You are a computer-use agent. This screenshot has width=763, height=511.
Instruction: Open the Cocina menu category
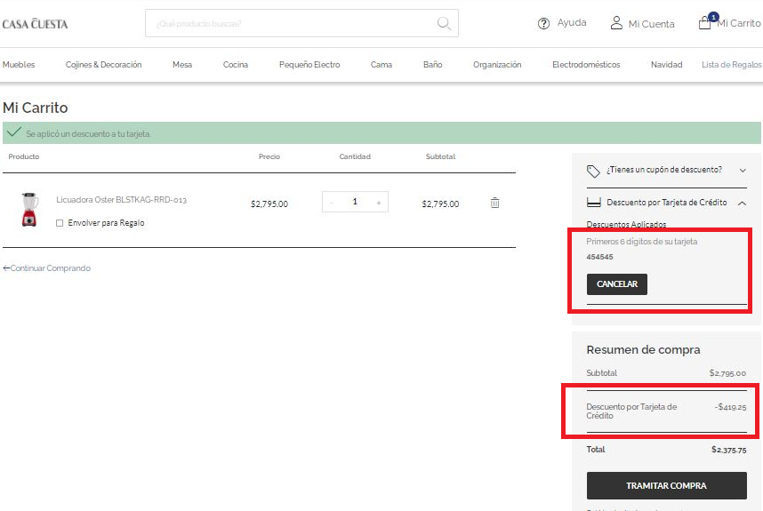coord(236,65)
